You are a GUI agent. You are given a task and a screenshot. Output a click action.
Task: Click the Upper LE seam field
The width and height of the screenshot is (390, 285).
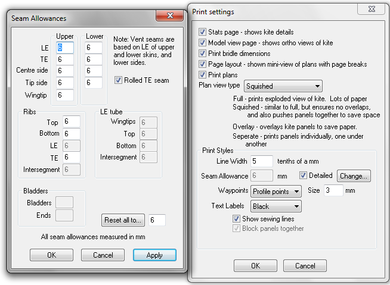(65, 47)
